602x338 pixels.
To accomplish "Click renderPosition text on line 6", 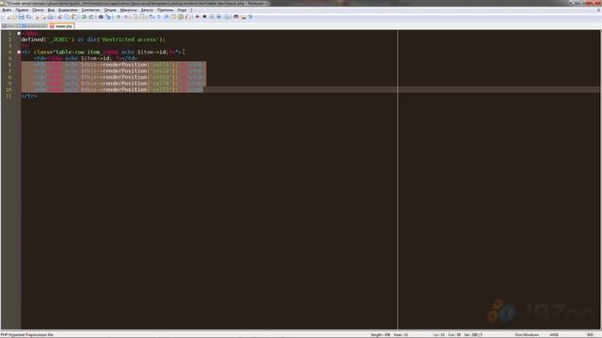I will click(125, 65).
